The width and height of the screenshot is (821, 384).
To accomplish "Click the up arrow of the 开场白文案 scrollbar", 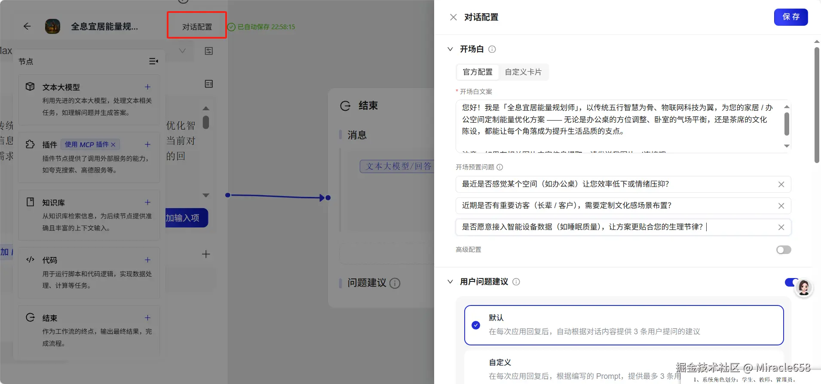I will coord(787,106).
